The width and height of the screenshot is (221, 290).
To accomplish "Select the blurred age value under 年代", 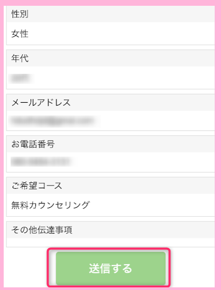I will click(21, 79).
